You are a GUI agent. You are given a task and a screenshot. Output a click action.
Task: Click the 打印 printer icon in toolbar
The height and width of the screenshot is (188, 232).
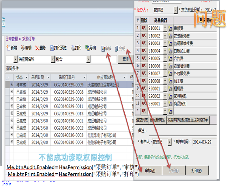pos(76,48)
